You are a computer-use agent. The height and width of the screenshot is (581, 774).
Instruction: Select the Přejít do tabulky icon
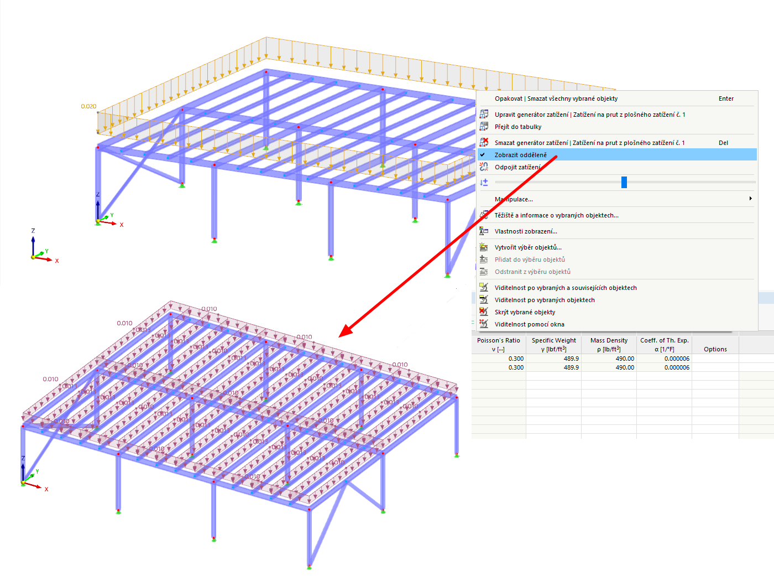[x=484, y=126]
